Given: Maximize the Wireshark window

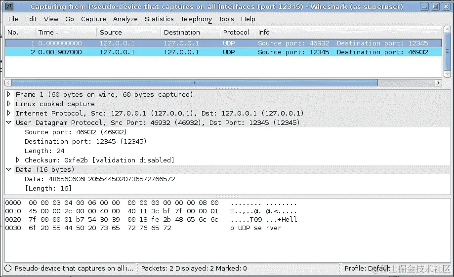Looking at the screenshot, I should click(x=435, y=6).
